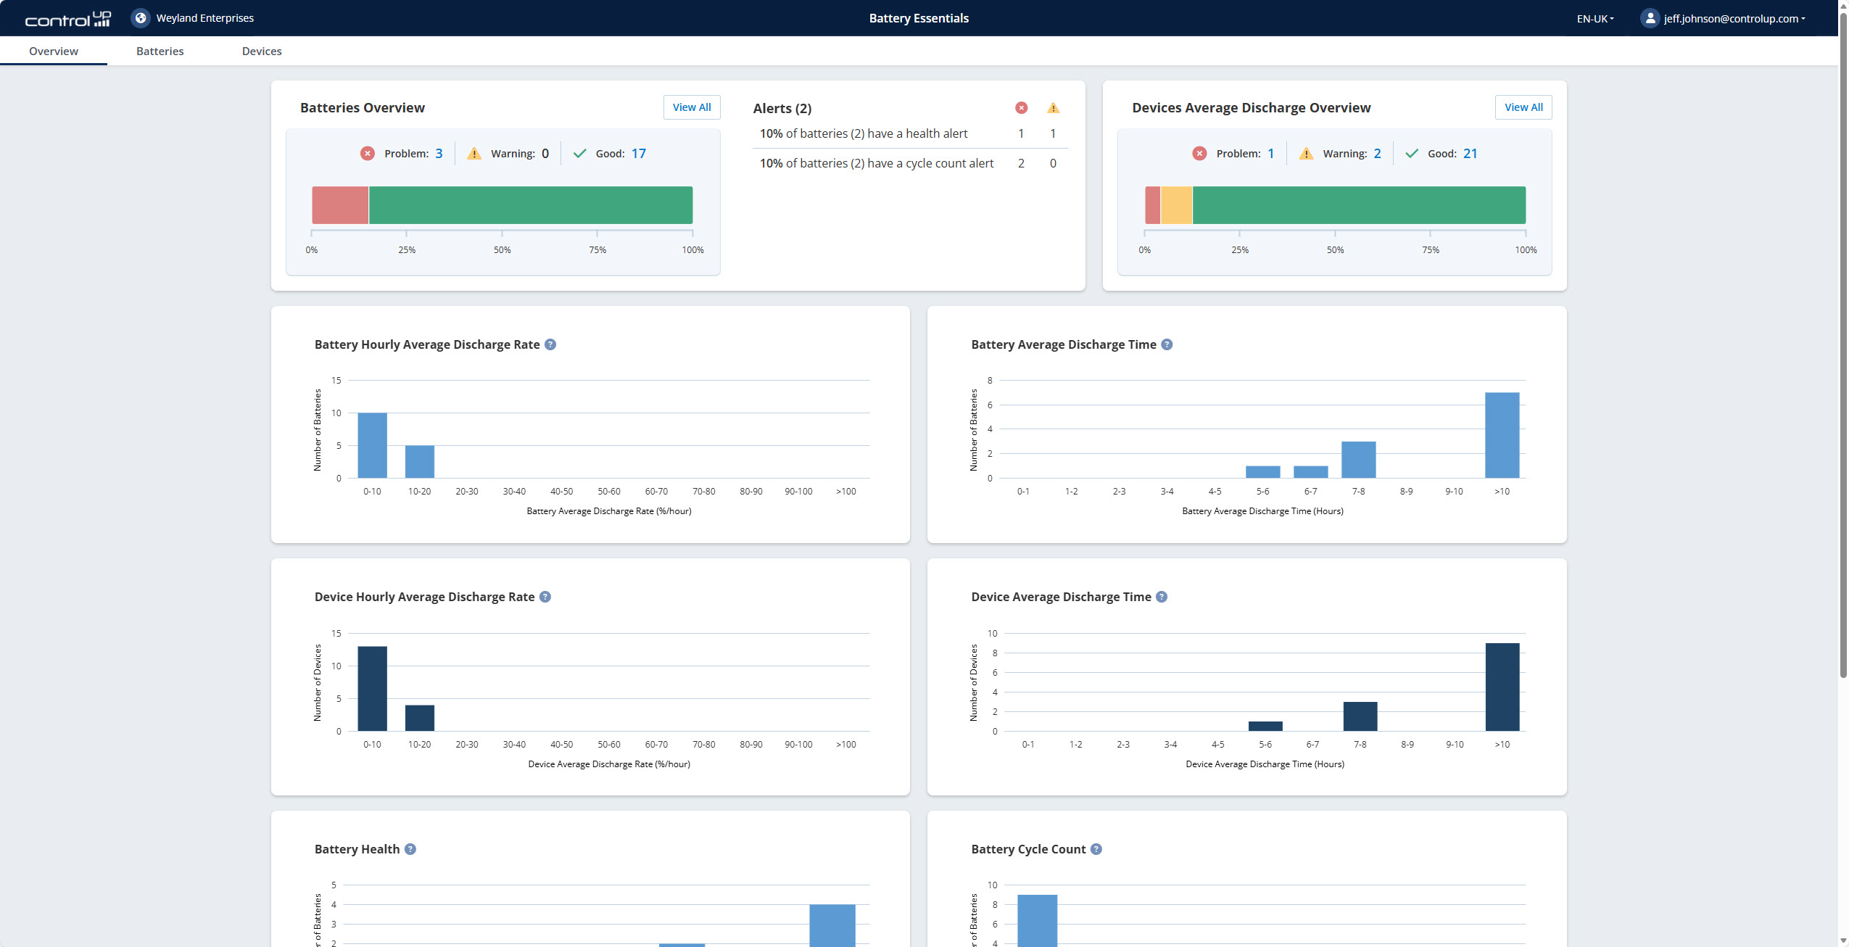Click yellow warning icon in Alerts header
The height and width of the screenshot is (947, 1849).
(x=1053, y=108)
